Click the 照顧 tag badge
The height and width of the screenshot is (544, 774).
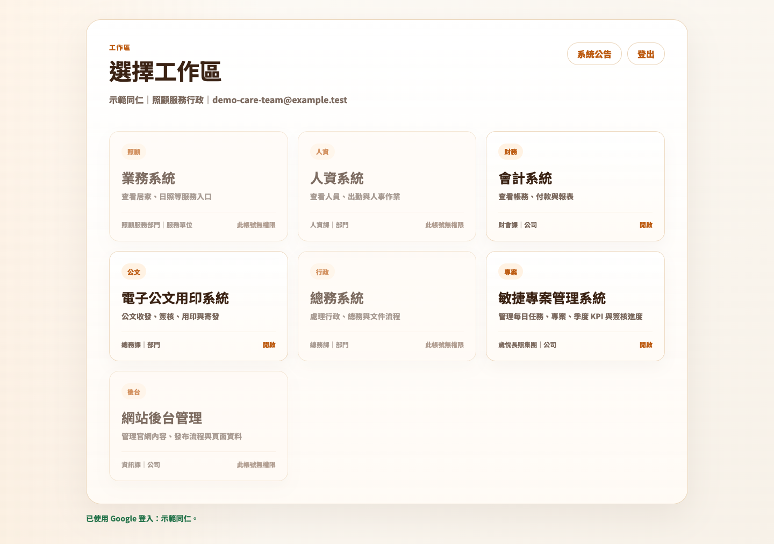[134, 152]
